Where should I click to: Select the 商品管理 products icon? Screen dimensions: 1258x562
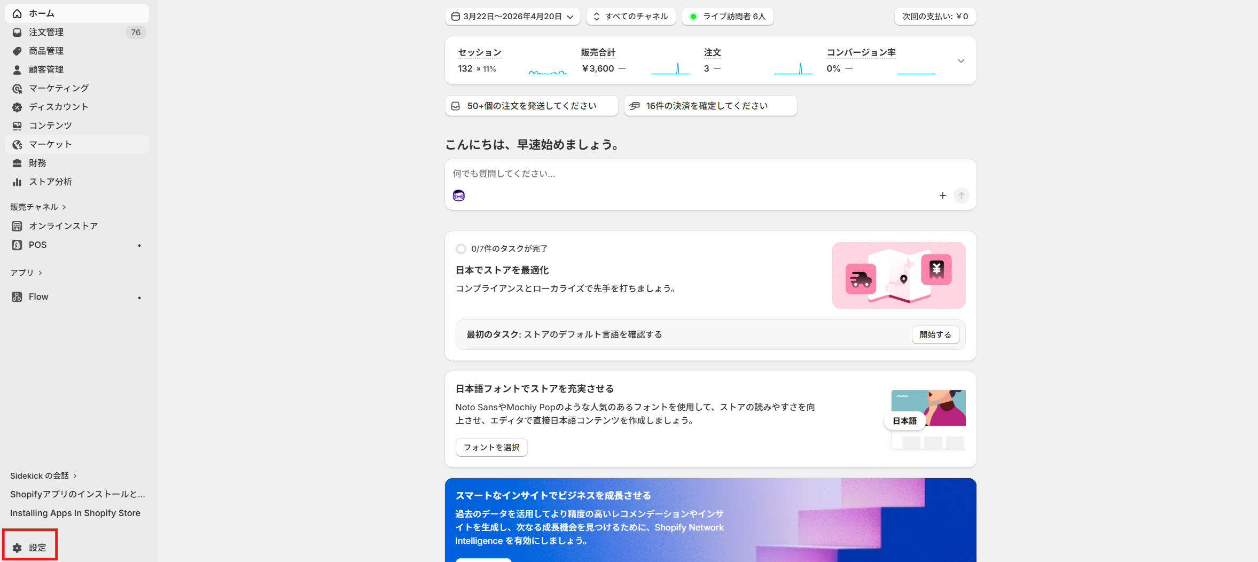(17, 51)
